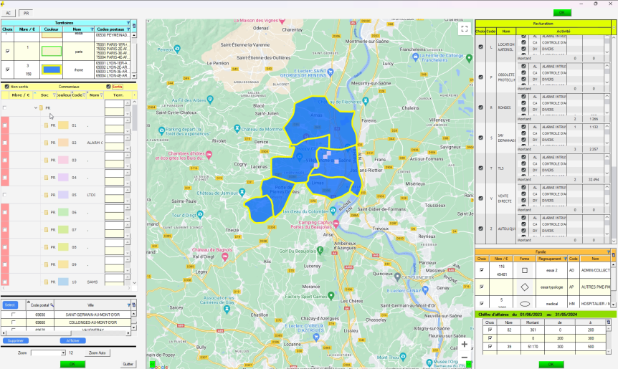Check the box for SAINT-GERMAIN-AU-MONT-D'OR
618x369 pixels.
click(13, 315)
